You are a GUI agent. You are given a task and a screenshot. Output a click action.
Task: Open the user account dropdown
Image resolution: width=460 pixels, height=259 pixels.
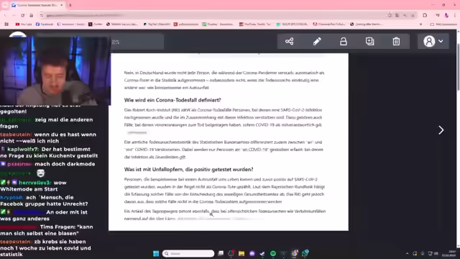coord(433,42)
